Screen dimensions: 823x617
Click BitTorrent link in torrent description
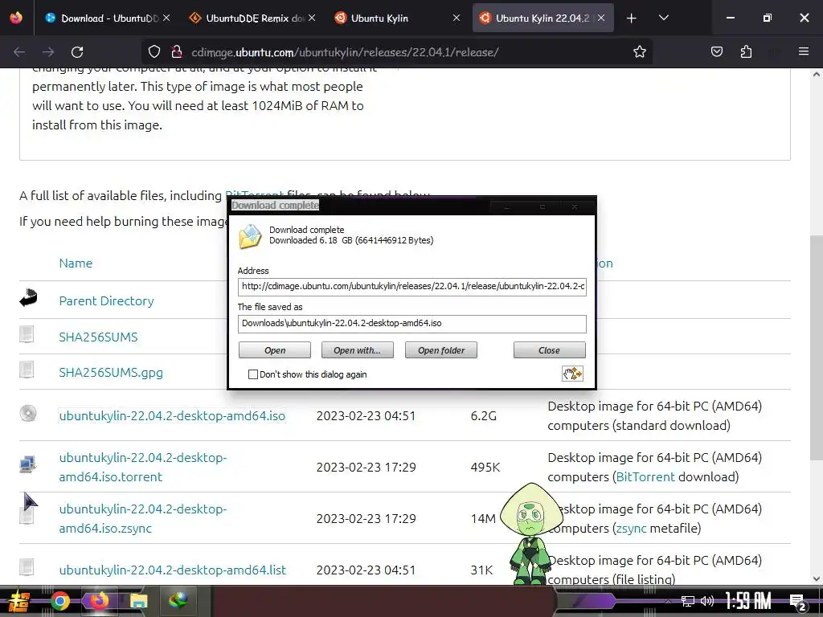[645, 477]
